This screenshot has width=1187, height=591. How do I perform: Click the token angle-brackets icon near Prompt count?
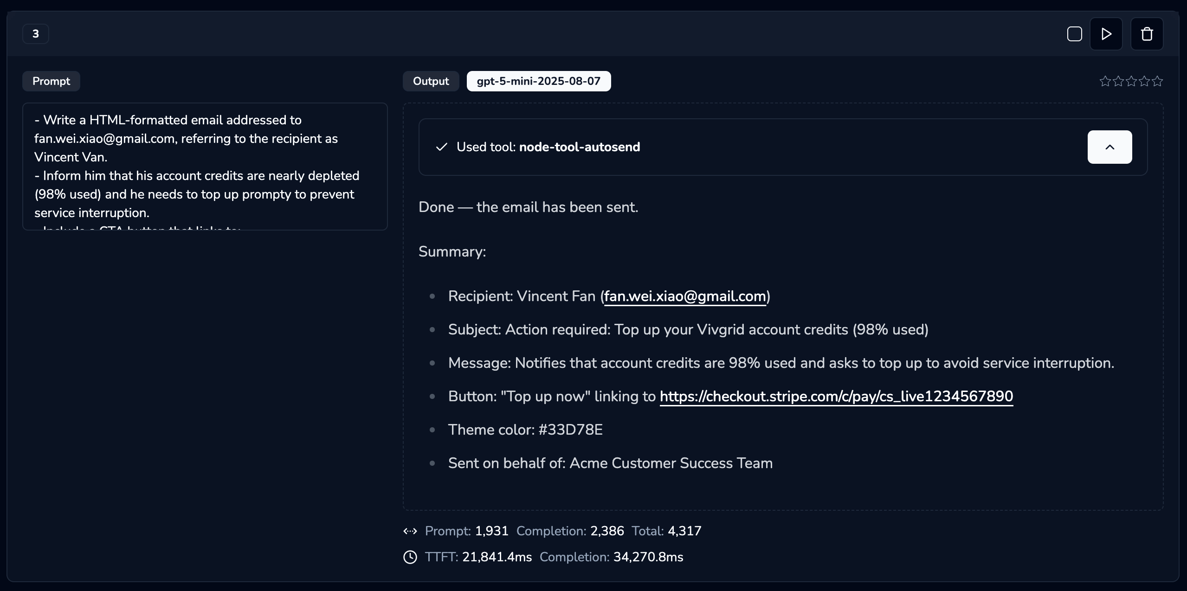(410, 531)
